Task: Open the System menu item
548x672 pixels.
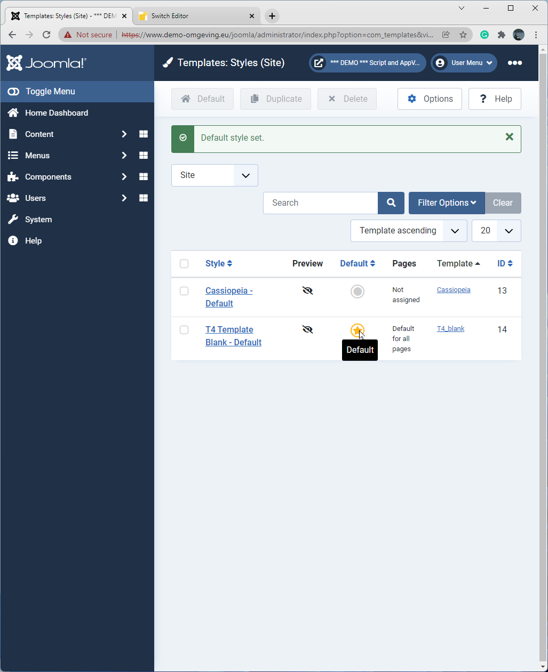Action: [38, 220]
